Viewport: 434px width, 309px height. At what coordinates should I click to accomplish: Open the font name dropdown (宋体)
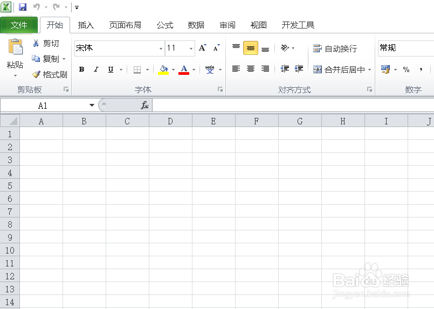(x=161, y=48)
